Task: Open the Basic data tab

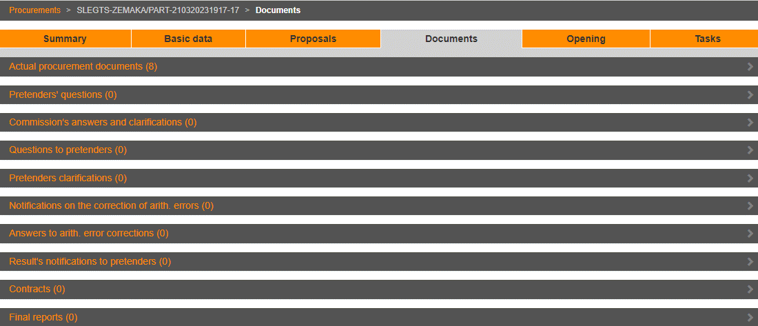Action: tap(188, 39)
